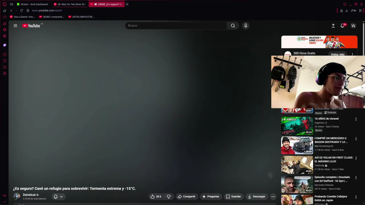Image resolution: width=365 pixels, height=205 pixels.
Task: Open the Opera AI assistant
Action: (354, 11)
